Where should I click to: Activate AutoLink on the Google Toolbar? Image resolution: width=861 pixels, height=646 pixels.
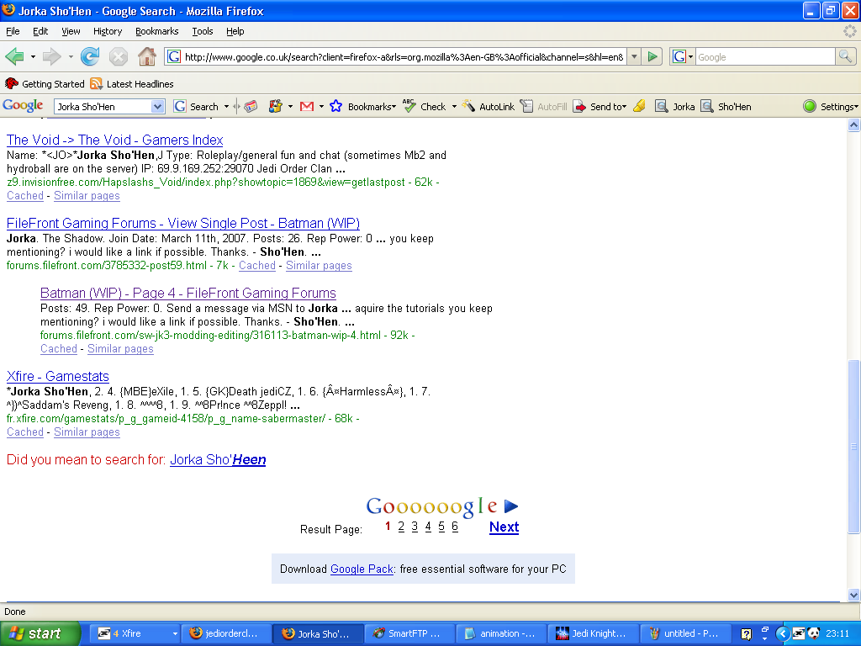tap(489, 107)
